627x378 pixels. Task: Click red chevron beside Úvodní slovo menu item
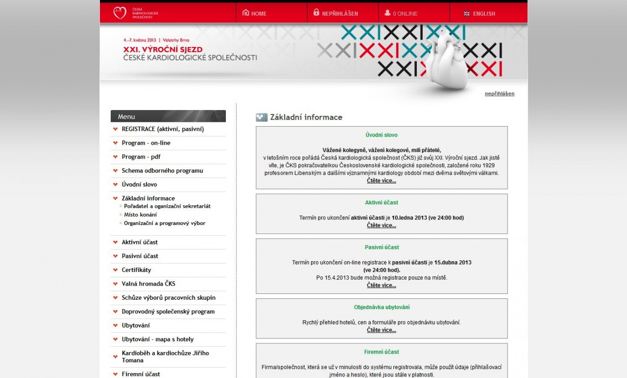(116, 184)
